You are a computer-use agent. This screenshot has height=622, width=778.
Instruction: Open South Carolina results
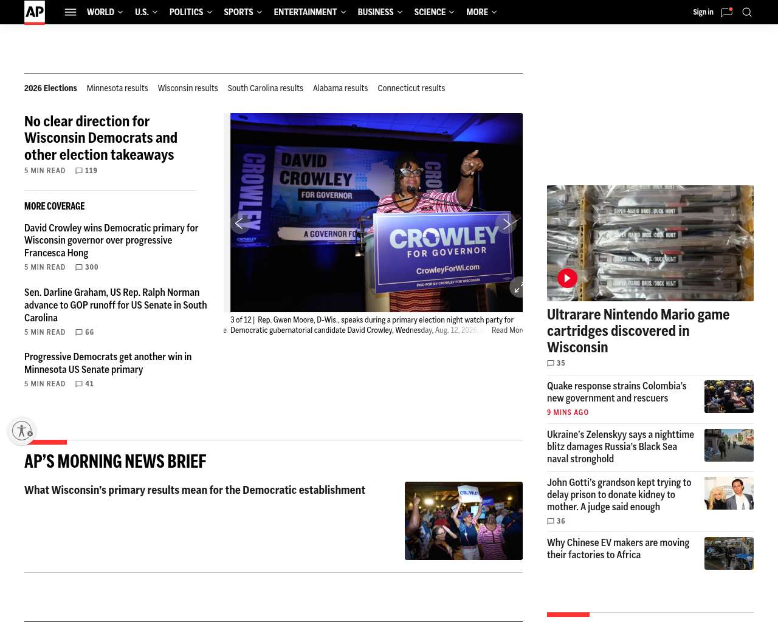click(266, 88)
